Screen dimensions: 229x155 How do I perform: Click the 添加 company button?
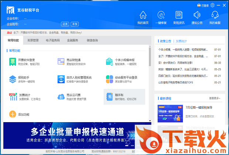pos(75,24)
